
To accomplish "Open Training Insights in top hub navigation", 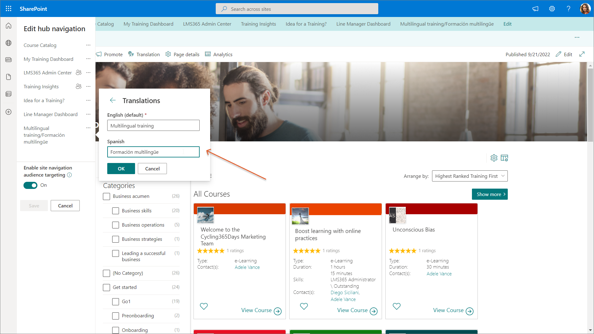I will [258, 24].
